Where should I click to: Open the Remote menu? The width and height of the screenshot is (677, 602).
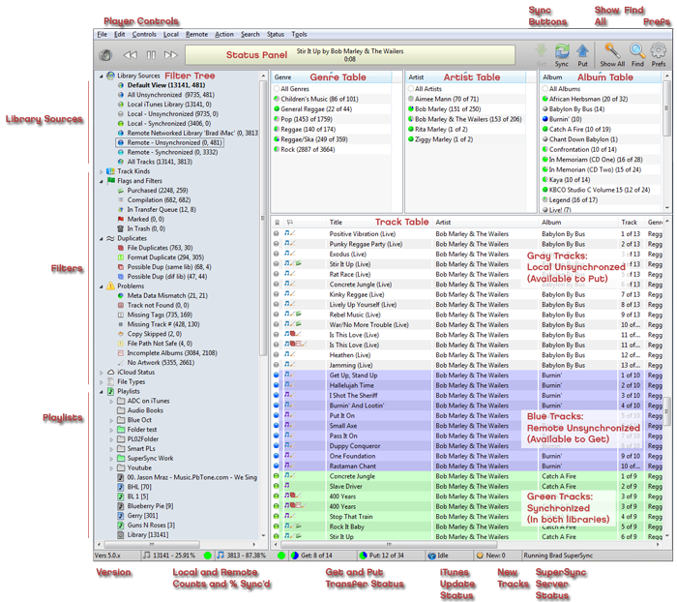(x=196, y=34)
